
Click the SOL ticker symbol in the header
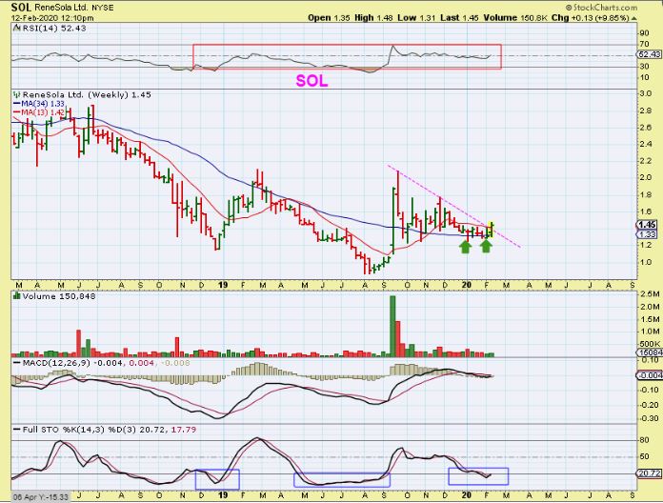(x=22, y=8)
